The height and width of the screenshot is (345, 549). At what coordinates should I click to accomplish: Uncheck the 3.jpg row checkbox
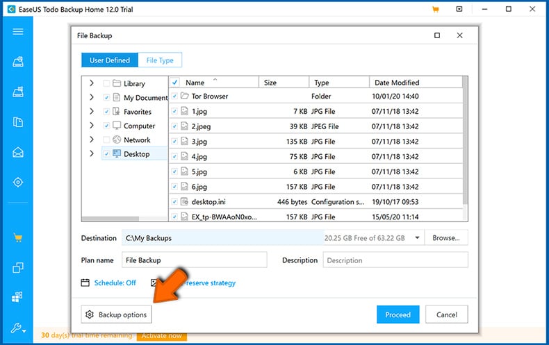point(174,142)
